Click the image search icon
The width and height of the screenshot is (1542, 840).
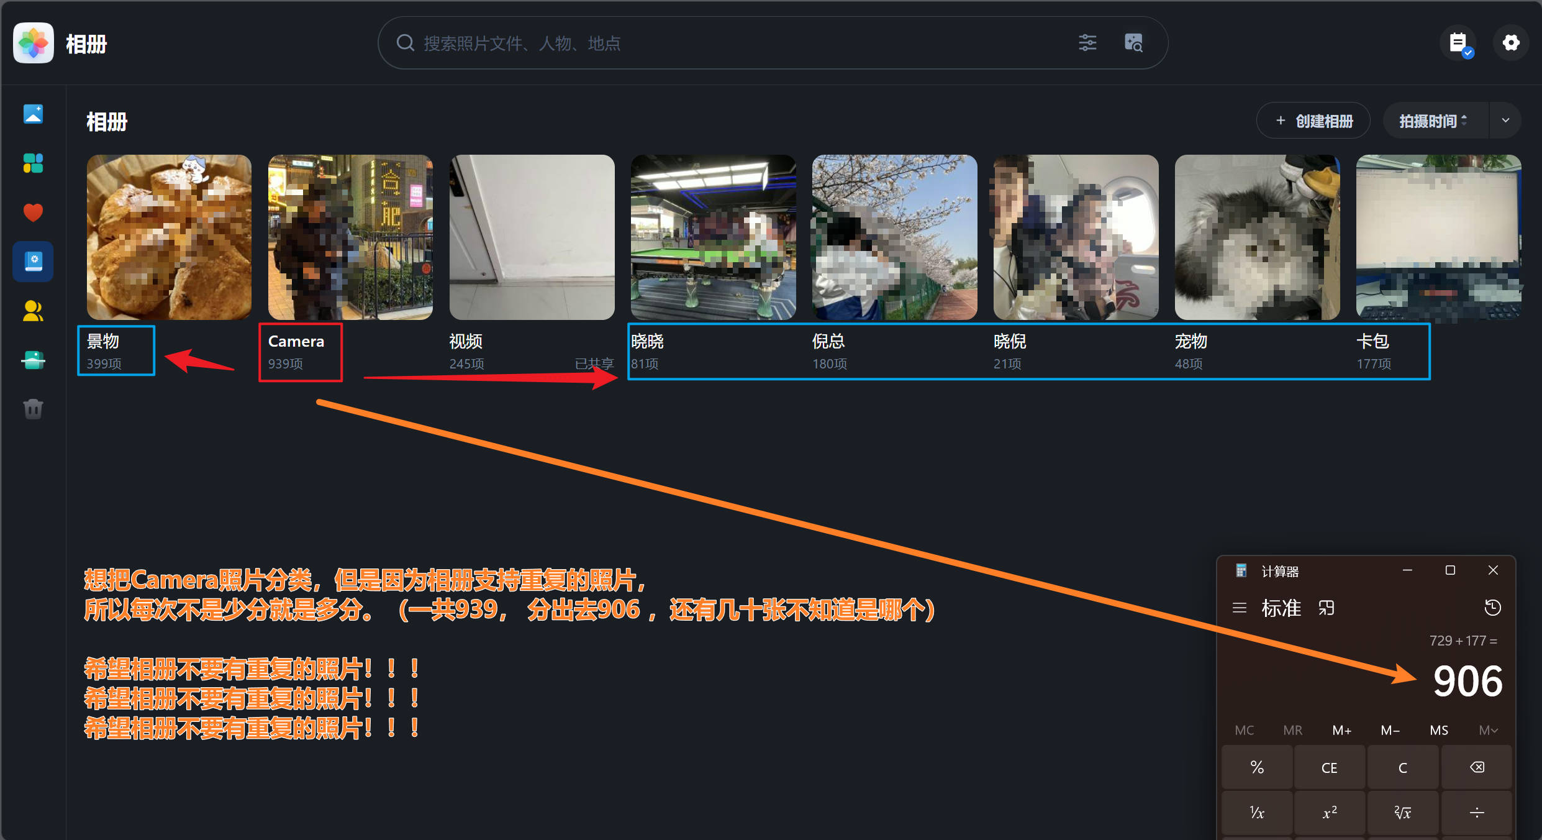tap(1133, 43)
